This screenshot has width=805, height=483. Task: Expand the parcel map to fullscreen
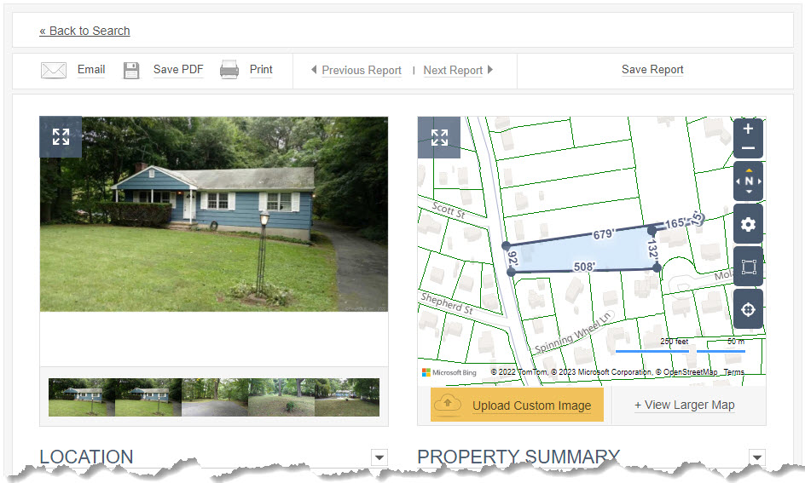point(439,137)
